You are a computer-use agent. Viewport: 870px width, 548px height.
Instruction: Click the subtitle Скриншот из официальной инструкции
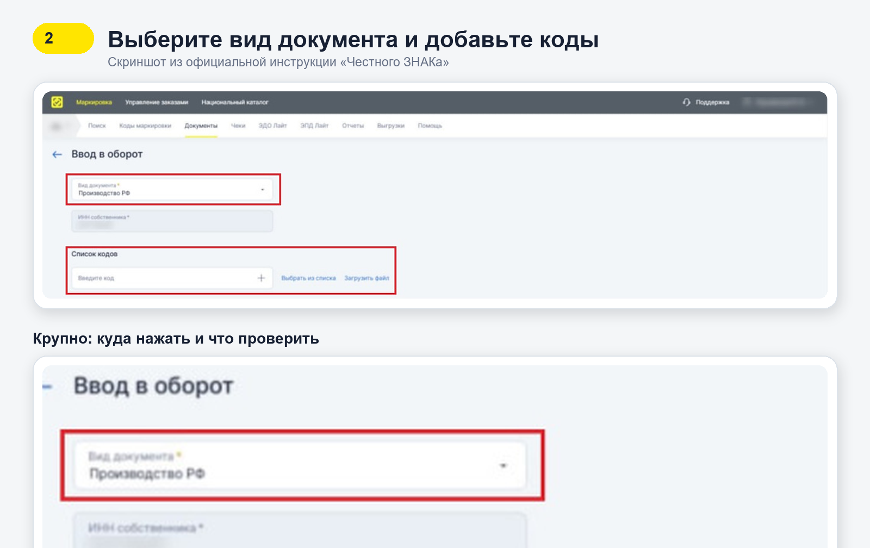[x=278, y=62]
